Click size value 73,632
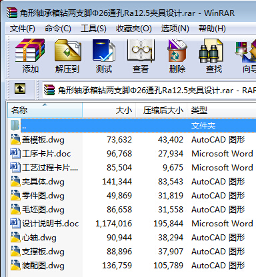256x277 pixels. coord(119,140)
